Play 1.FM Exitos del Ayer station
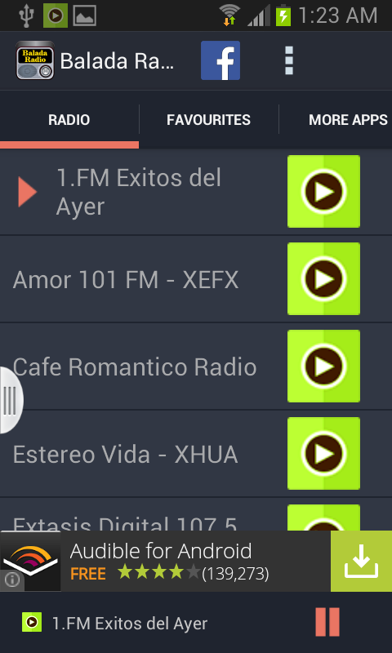Viewport: 392px width, 653px height. point(323,192)
